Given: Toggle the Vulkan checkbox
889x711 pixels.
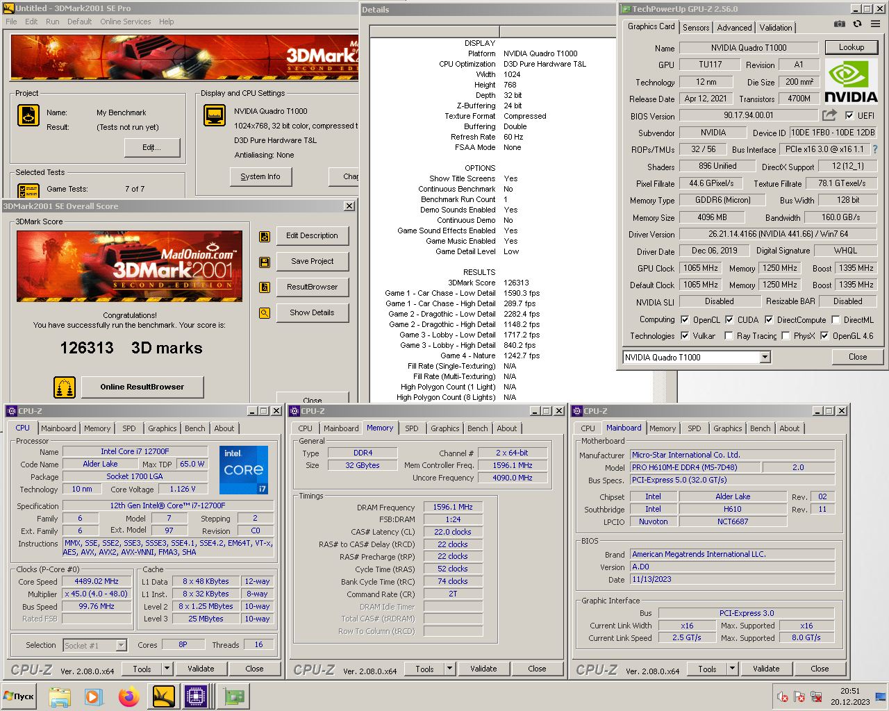Looking at the screenshot, I should point(685,336).
